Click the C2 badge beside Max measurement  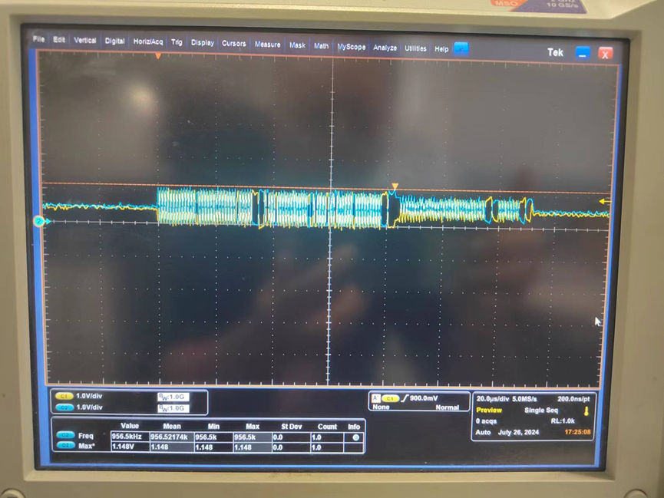(x=66, y=446)
